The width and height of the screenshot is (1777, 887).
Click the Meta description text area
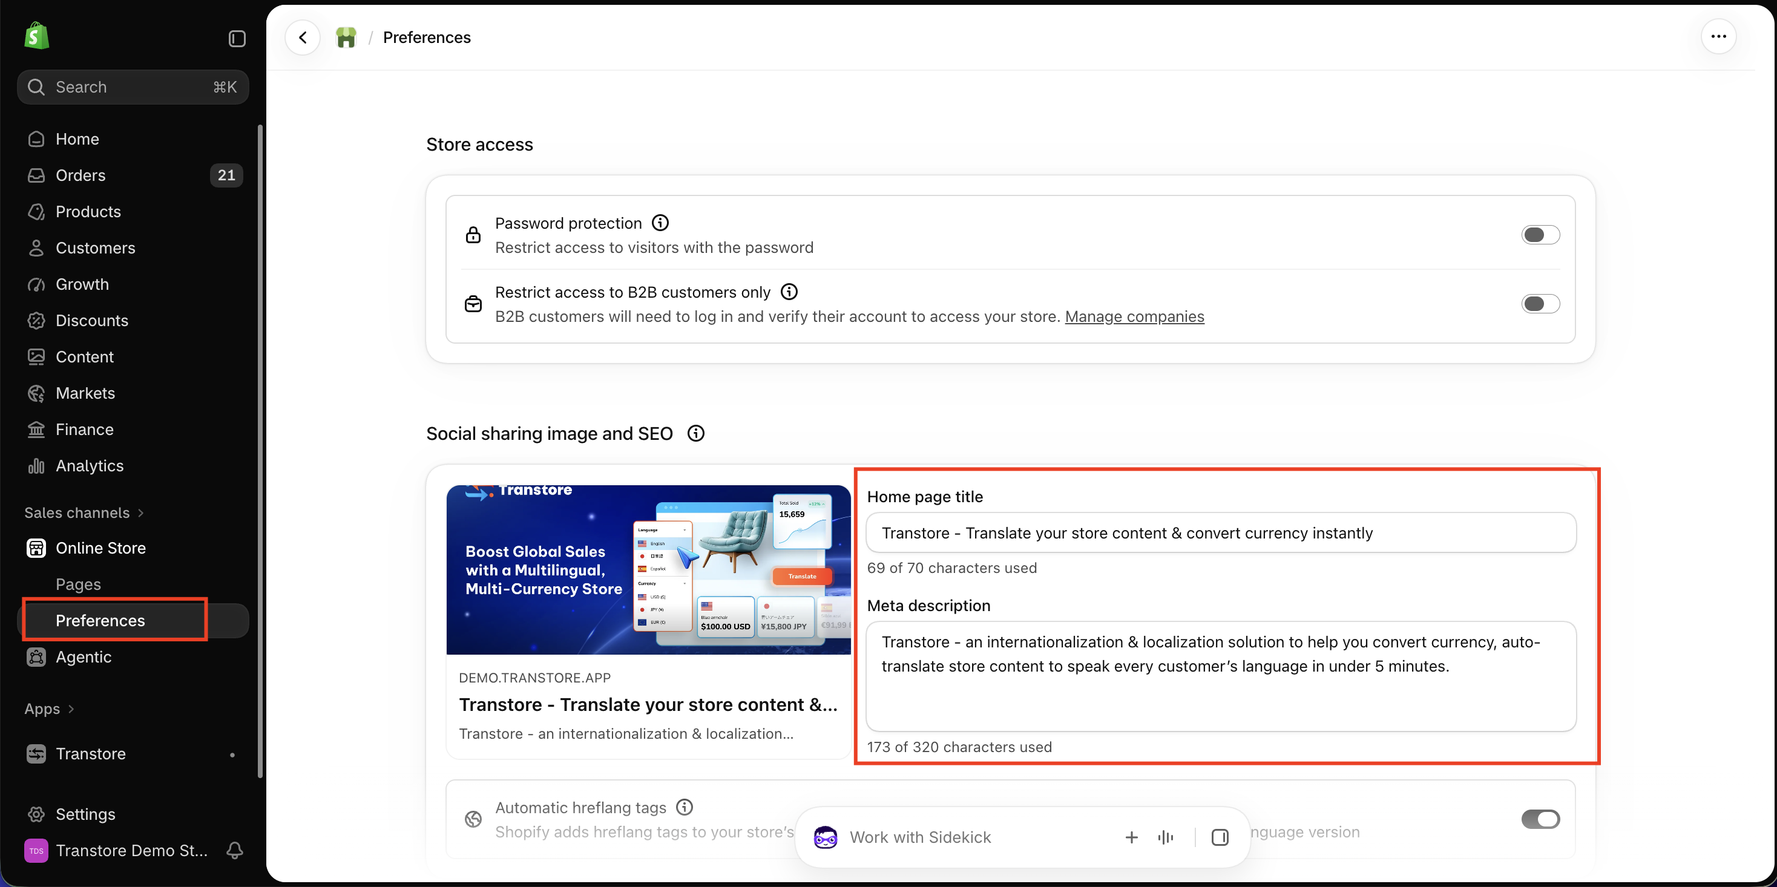coord(1221,676)
